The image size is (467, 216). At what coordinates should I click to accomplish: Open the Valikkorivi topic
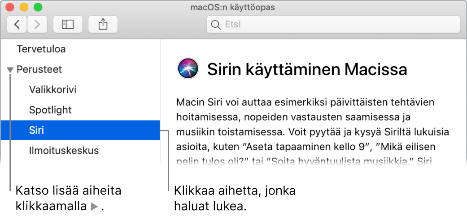(53, 89)
